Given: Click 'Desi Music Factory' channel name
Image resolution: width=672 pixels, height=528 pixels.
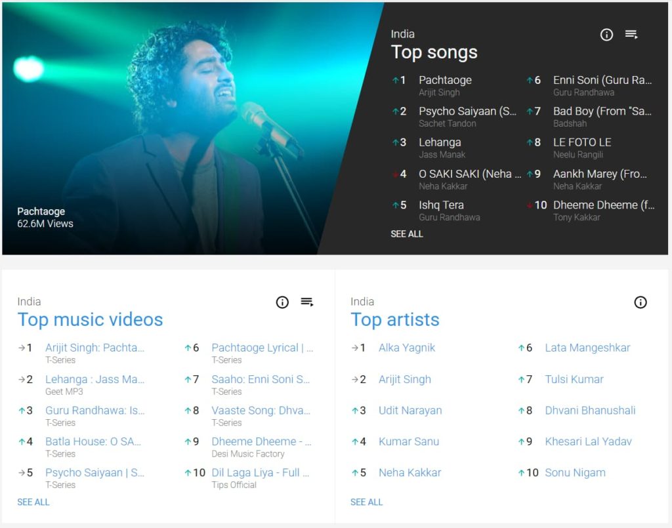Looking at the screenshot, I should pos(247,454).
